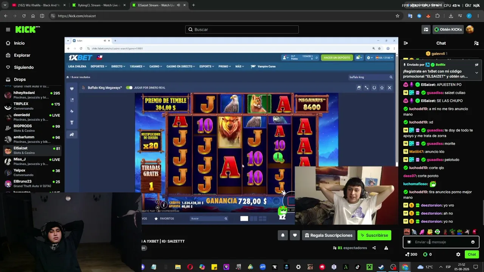Open a new browser tab
484x272 pixels.
[193, 5]
